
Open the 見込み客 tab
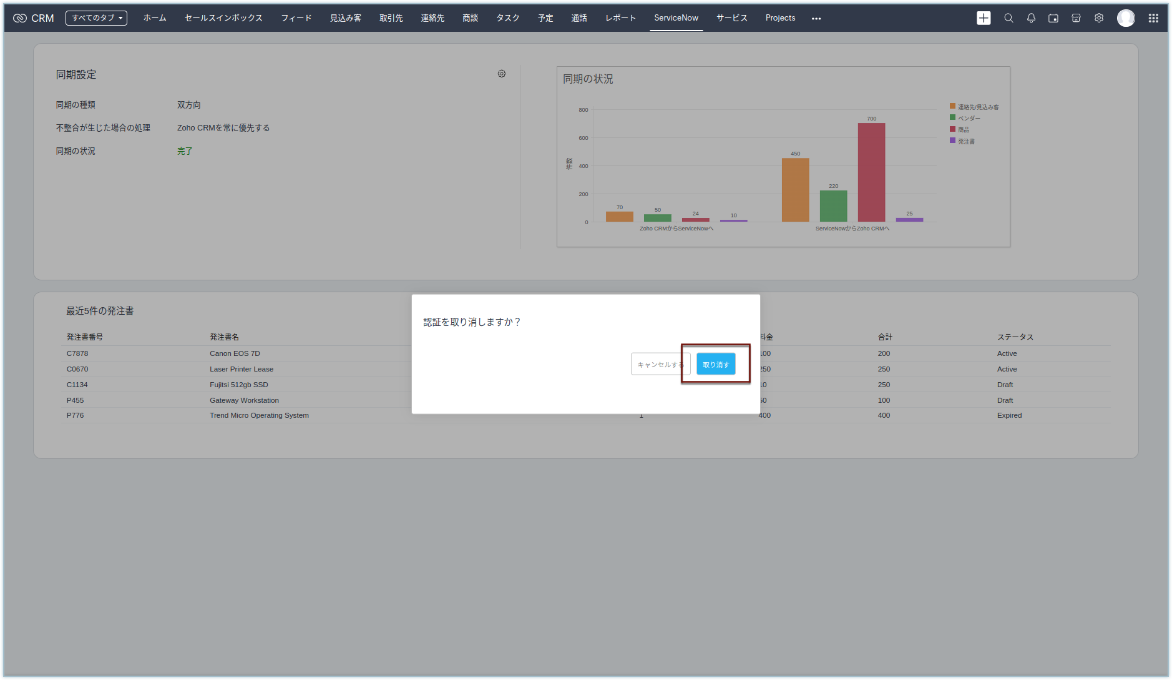[346, 18]
